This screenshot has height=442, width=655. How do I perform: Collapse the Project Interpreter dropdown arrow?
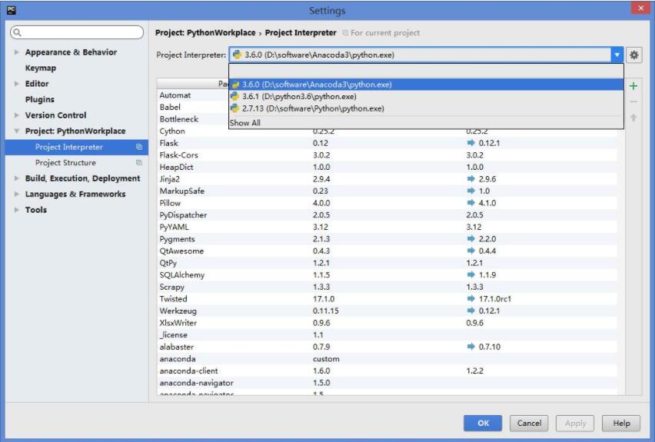point(617,55)
